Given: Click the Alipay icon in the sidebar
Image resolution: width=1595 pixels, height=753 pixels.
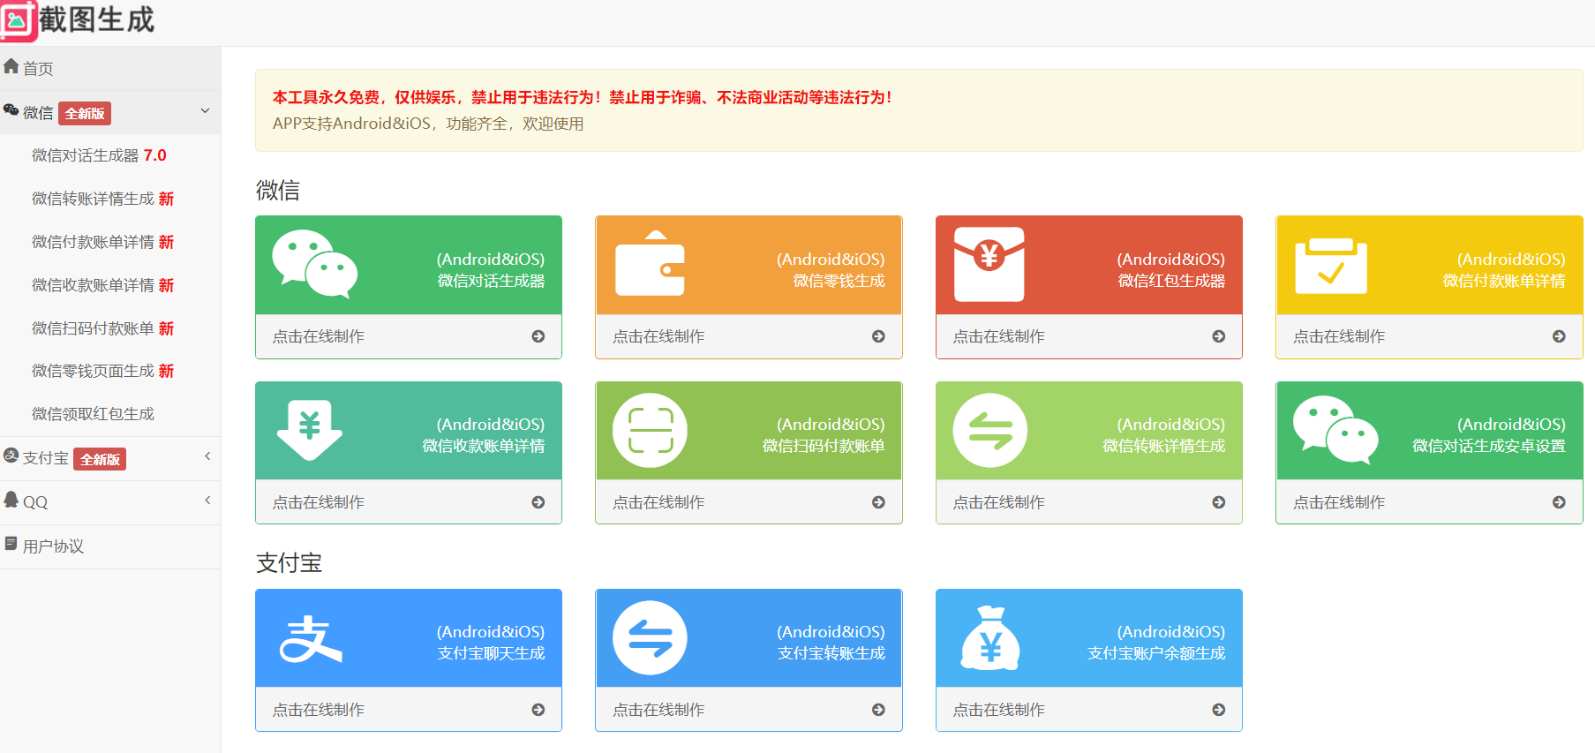Looking at the screenshot, I should tap(11, 456).
